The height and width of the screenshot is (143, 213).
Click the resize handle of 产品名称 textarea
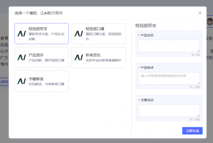click(198, 51)
